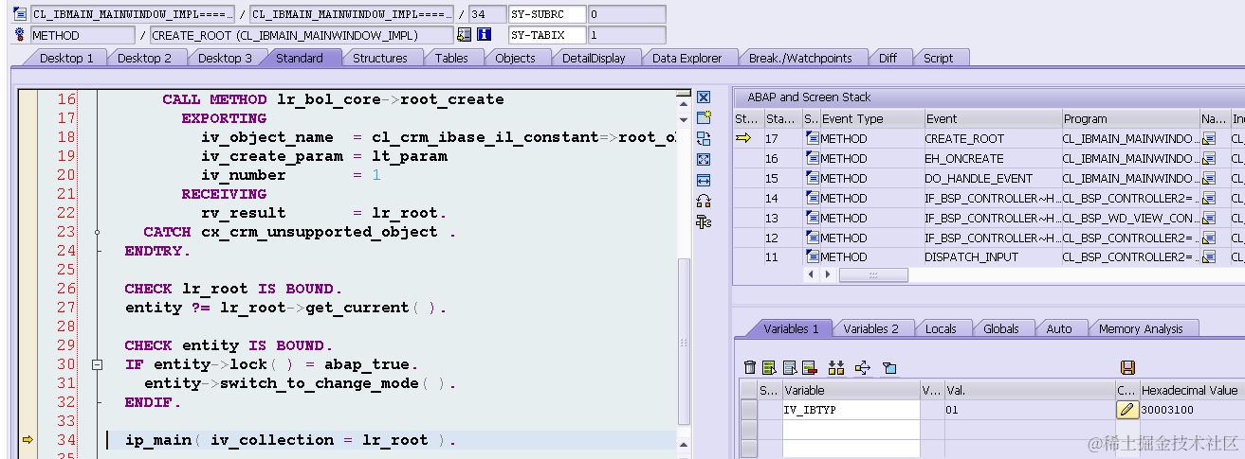1245x459 pixels.
Task: Click the yellow squares with arrows icon
Action: (x=836, y=368)
